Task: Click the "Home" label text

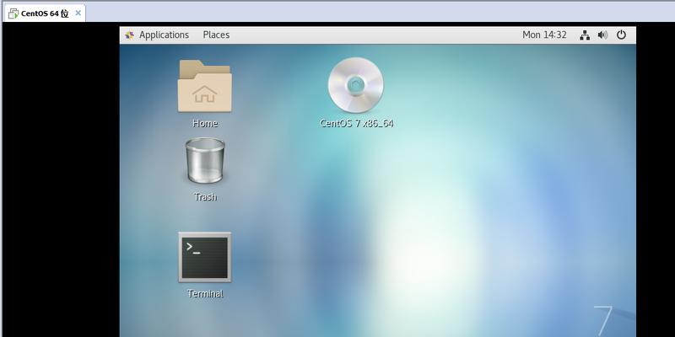Action: [x=205, y=124]
